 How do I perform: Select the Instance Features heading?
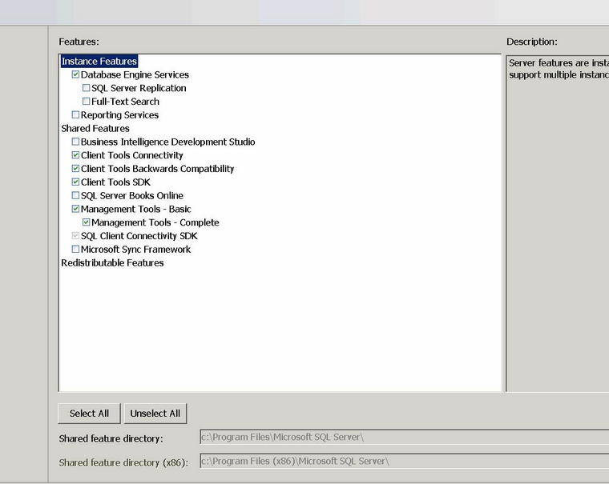click(99, 62)
